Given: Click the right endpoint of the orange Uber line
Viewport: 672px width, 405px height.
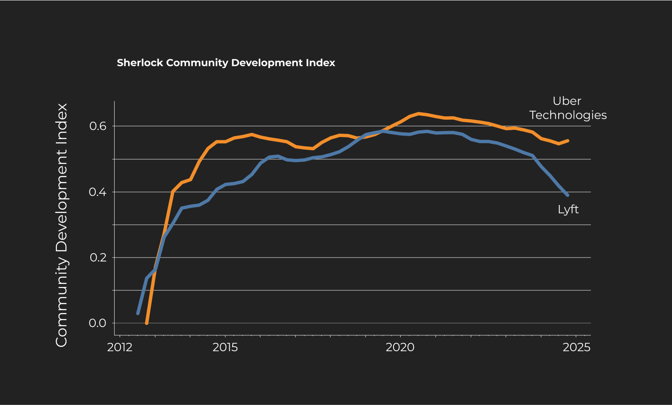Looking at the screenshot, I should [568, 141].
